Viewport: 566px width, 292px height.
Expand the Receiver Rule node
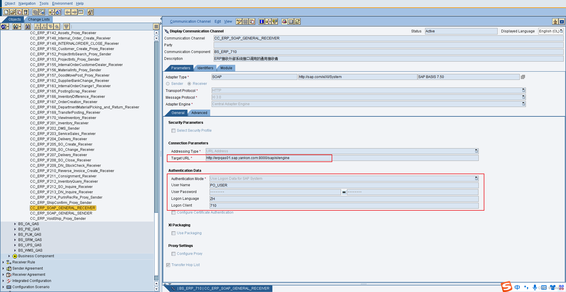(3, 262)
